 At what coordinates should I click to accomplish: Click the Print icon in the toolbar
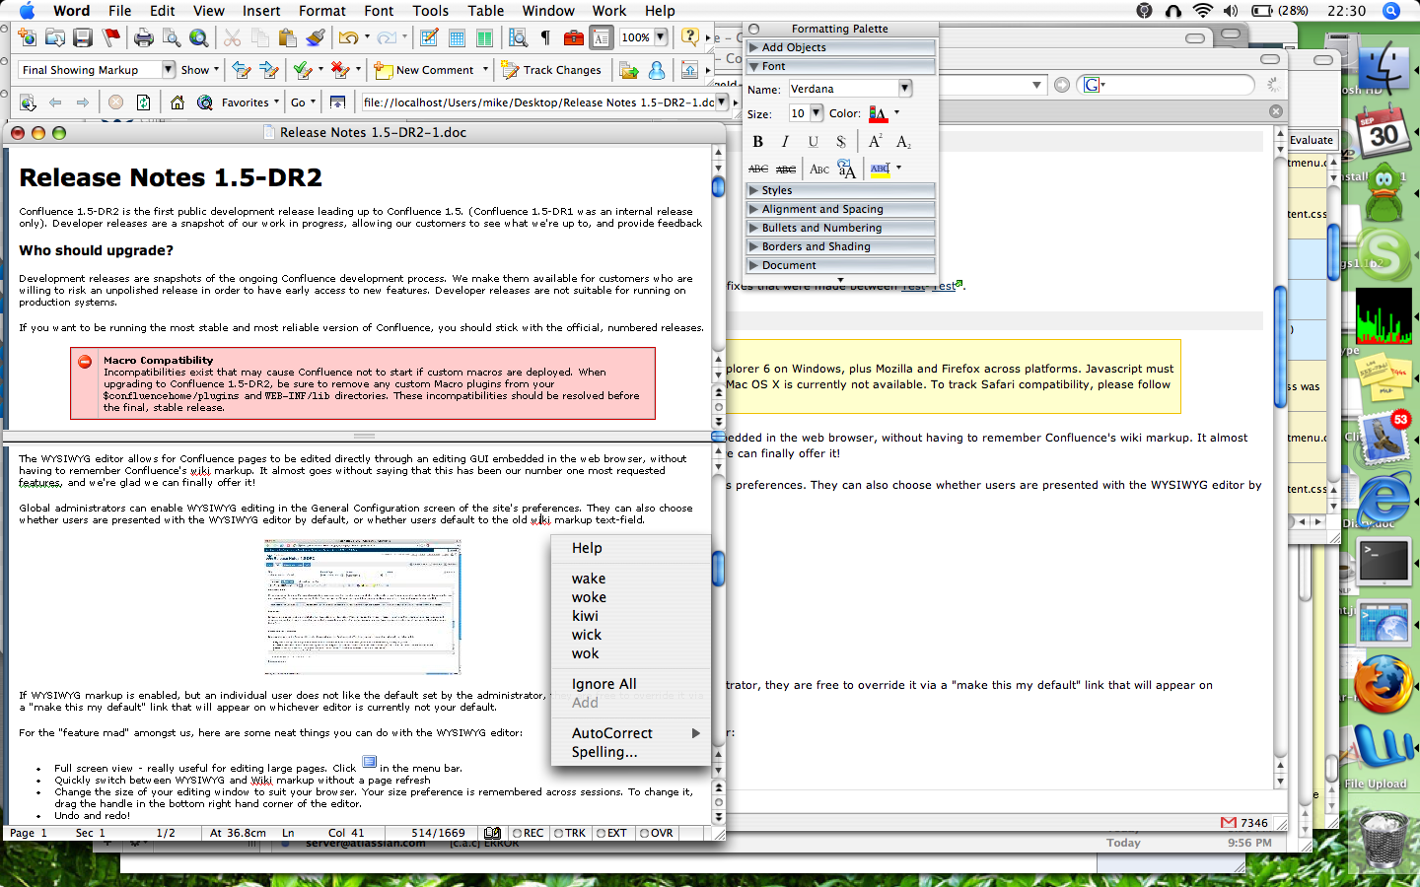pos(144,37)
